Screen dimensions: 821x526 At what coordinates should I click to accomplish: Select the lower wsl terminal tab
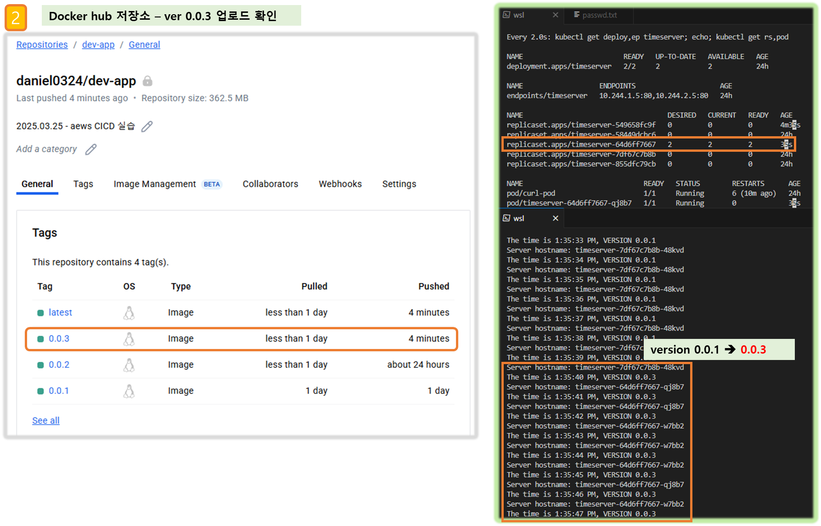tap(531, 218)
